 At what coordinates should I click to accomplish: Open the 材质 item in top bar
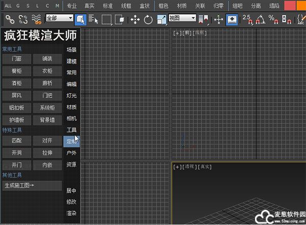point(181,6)
